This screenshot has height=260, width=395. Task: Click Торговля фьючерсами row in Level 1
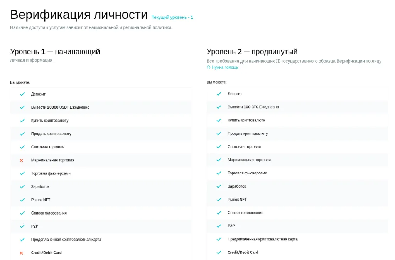(51, 173)
